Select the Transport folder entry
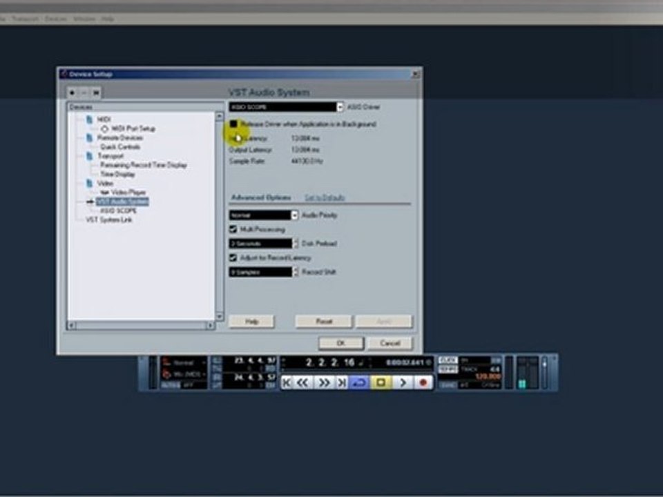The width and height of the screenshot is (663, 497). (x=110, y=156)
